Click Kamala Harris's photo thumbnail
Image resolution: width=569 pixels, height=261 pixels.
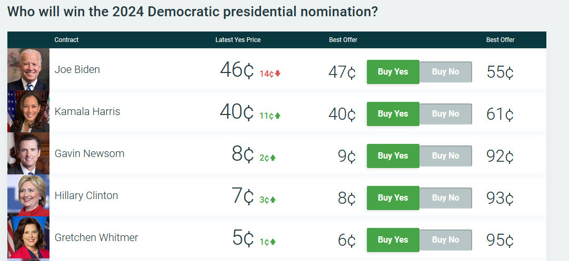28,111
